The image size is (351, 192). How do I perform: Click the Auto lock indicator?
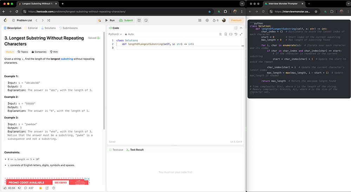pyautogui.click(x=129, y=34)
